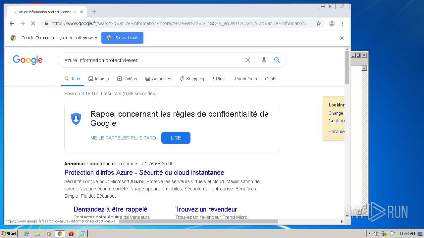Switch to Vidéos results tab
Image resolution: width=424 pixels, height=238 pixels.
(127, 79)
